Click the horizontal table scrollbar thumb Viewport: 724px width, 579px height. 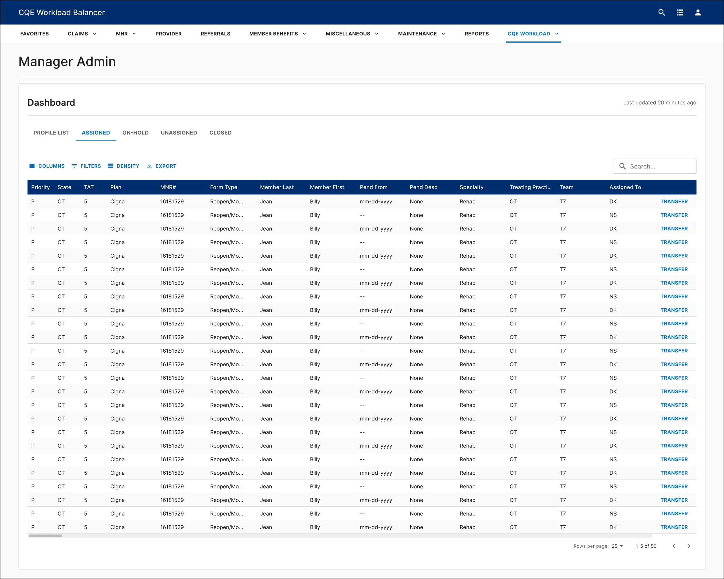click(45, 536)
